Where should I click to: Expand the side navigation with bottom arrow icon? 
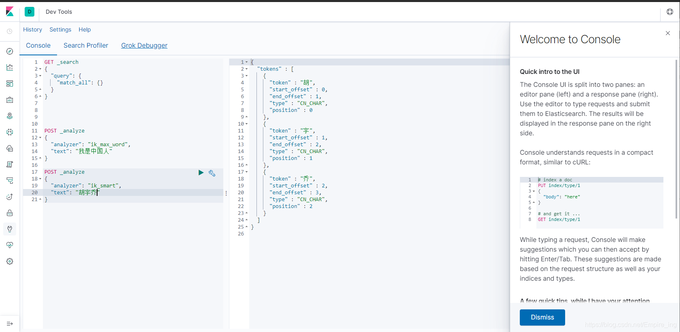10,324
